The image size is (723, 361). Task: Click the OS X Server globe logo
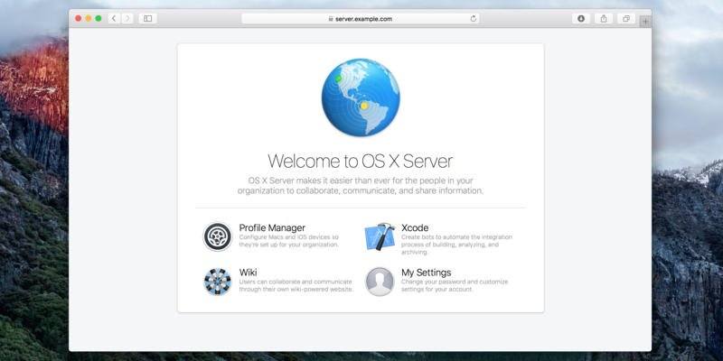(x=361, y=97)
